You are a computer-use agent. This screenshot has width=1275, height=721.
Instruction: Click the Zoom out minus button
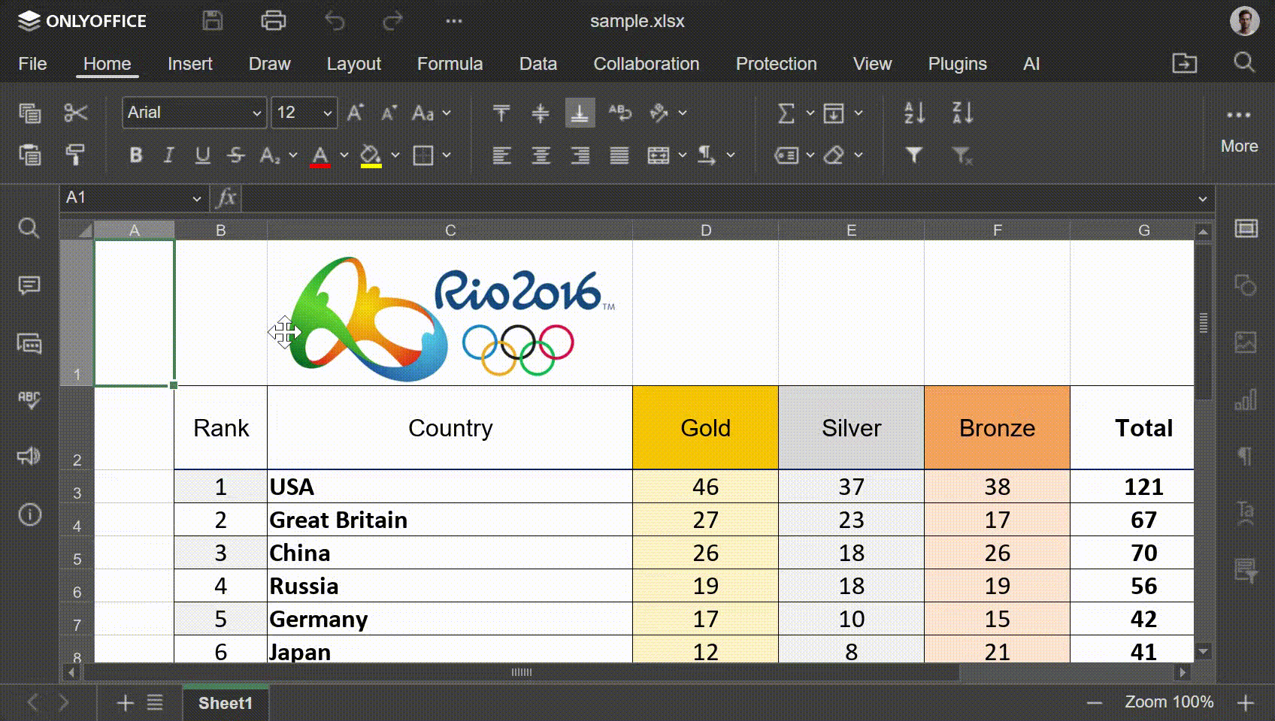[1095, 703]
